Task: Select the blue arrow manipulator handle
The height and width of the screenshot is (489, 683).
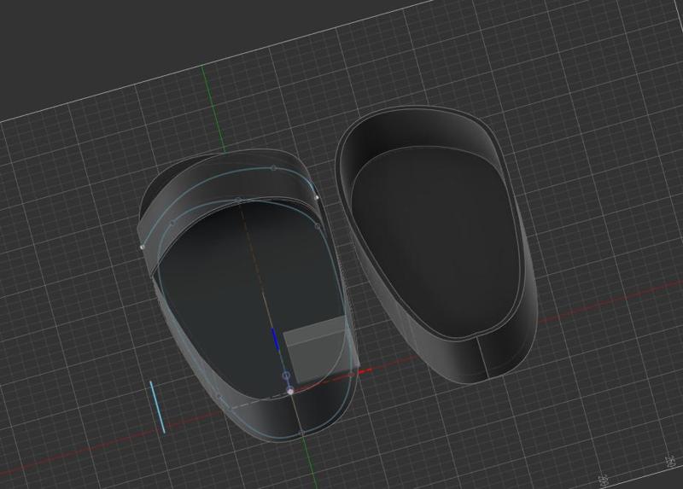Action: pos(275,339)
